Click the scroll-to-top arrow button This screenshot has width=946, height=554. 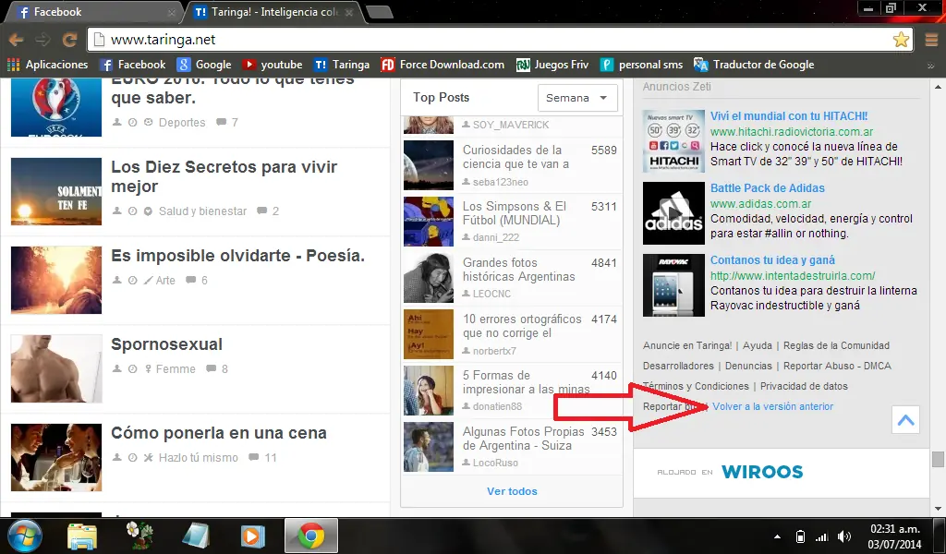[x=905, y=419]
